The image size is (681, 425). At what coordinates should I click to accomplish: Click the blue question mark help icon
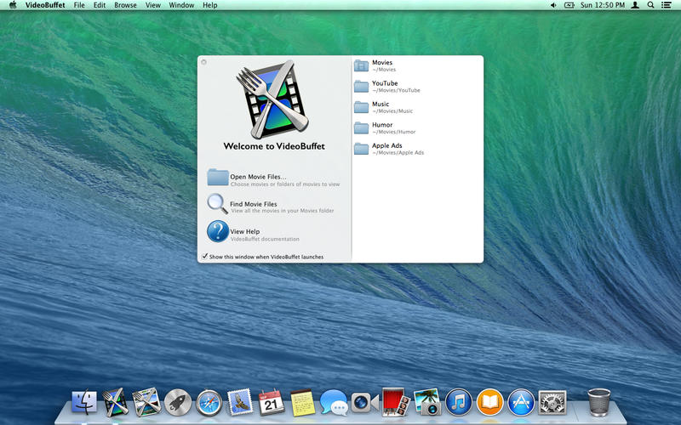pos(218,231)
